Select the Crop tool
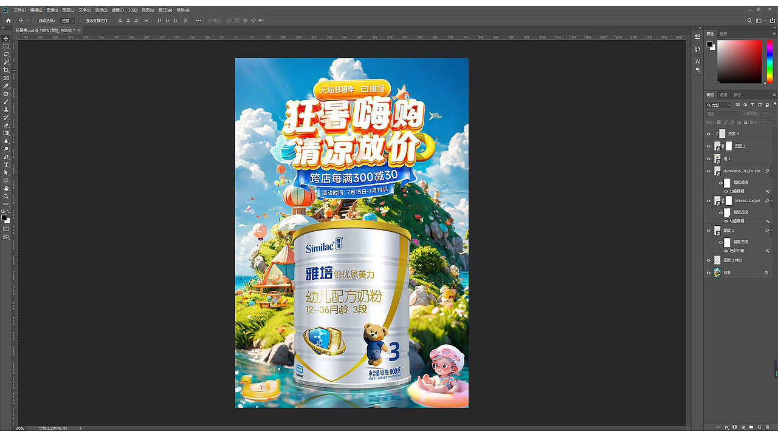This screenshot has width=778, height=437. 6,70
